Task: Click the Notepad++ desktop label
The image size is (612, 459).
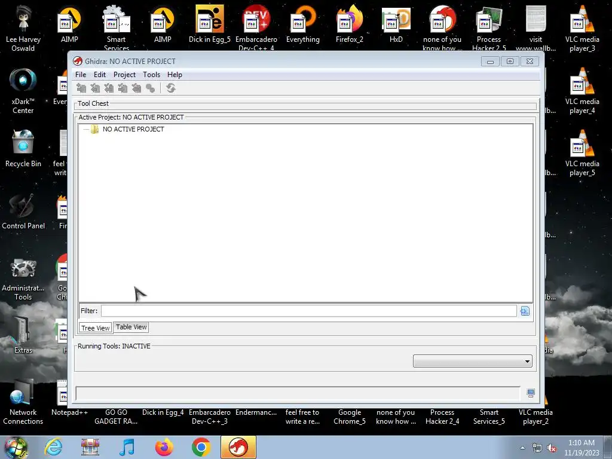Action: [69, 412]
